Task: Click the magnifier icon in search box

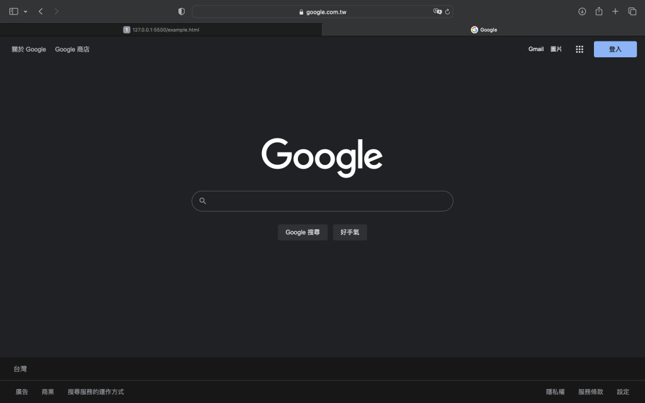Action: pyautogui.click(x=202, y=201)
